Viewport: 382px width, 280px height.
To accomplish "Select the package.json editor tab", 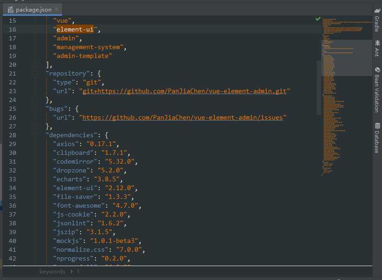I will point(32,10).
